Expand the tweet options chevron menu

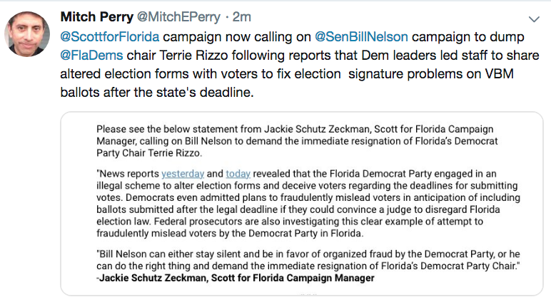pos(534,19)
